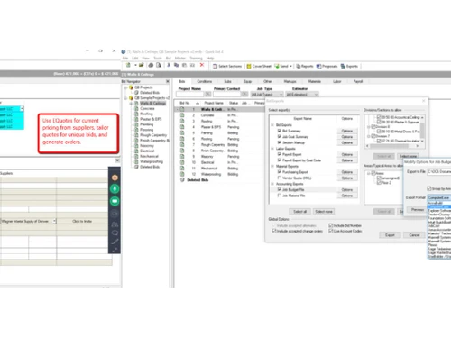Toggle the Include Bid Number checkbox
The width and height of the screenshot is (451, 338).
[x=331, y=225]
